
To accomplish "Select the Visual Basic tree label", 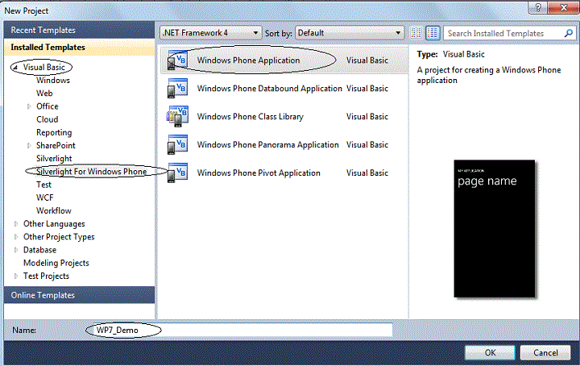I will coord(44,68).
